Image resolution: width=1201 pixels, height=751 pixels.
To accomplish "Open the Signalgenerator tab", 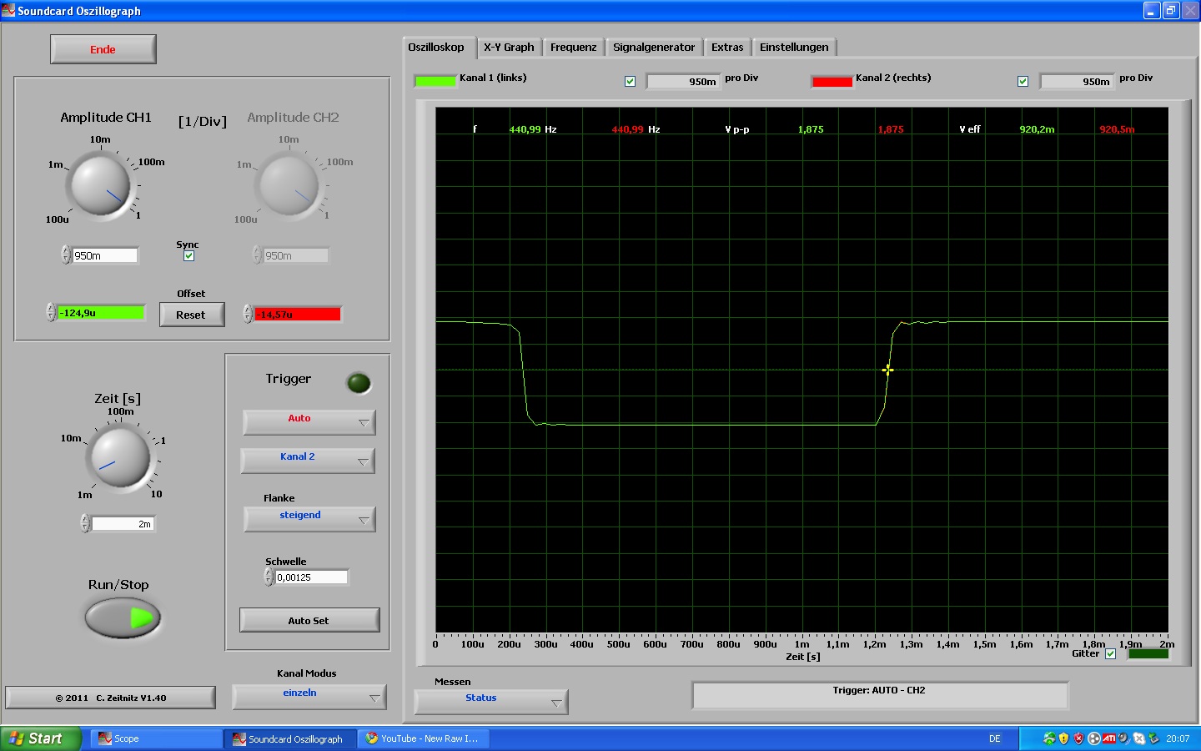I will 654,48.
